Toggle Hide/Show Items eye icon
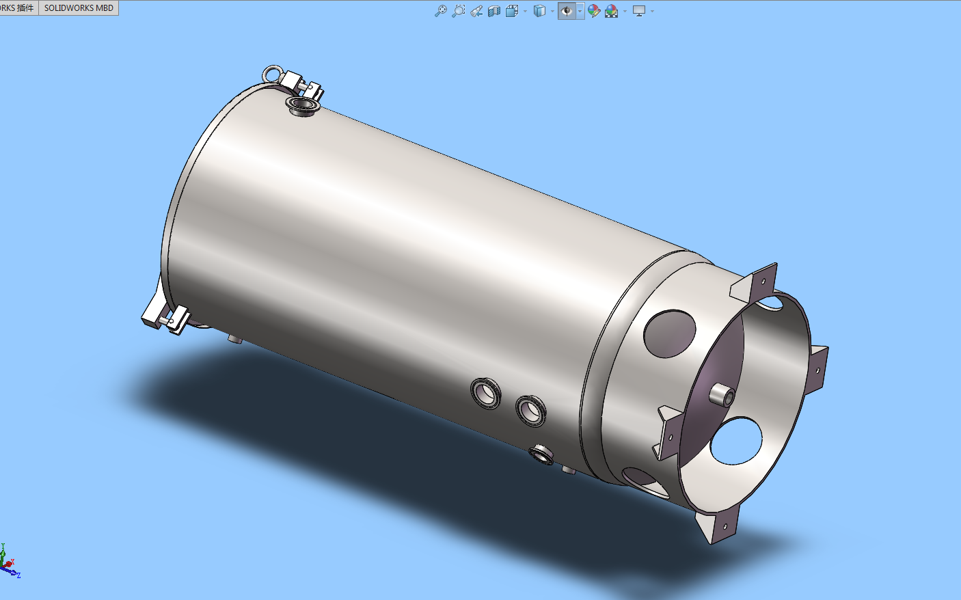This screenshot has width=961, height=600. tap(567, 11)
